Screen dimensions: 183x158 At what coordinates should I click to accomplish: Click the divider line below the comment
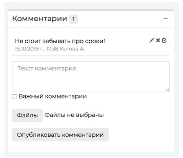click(91, 55)
